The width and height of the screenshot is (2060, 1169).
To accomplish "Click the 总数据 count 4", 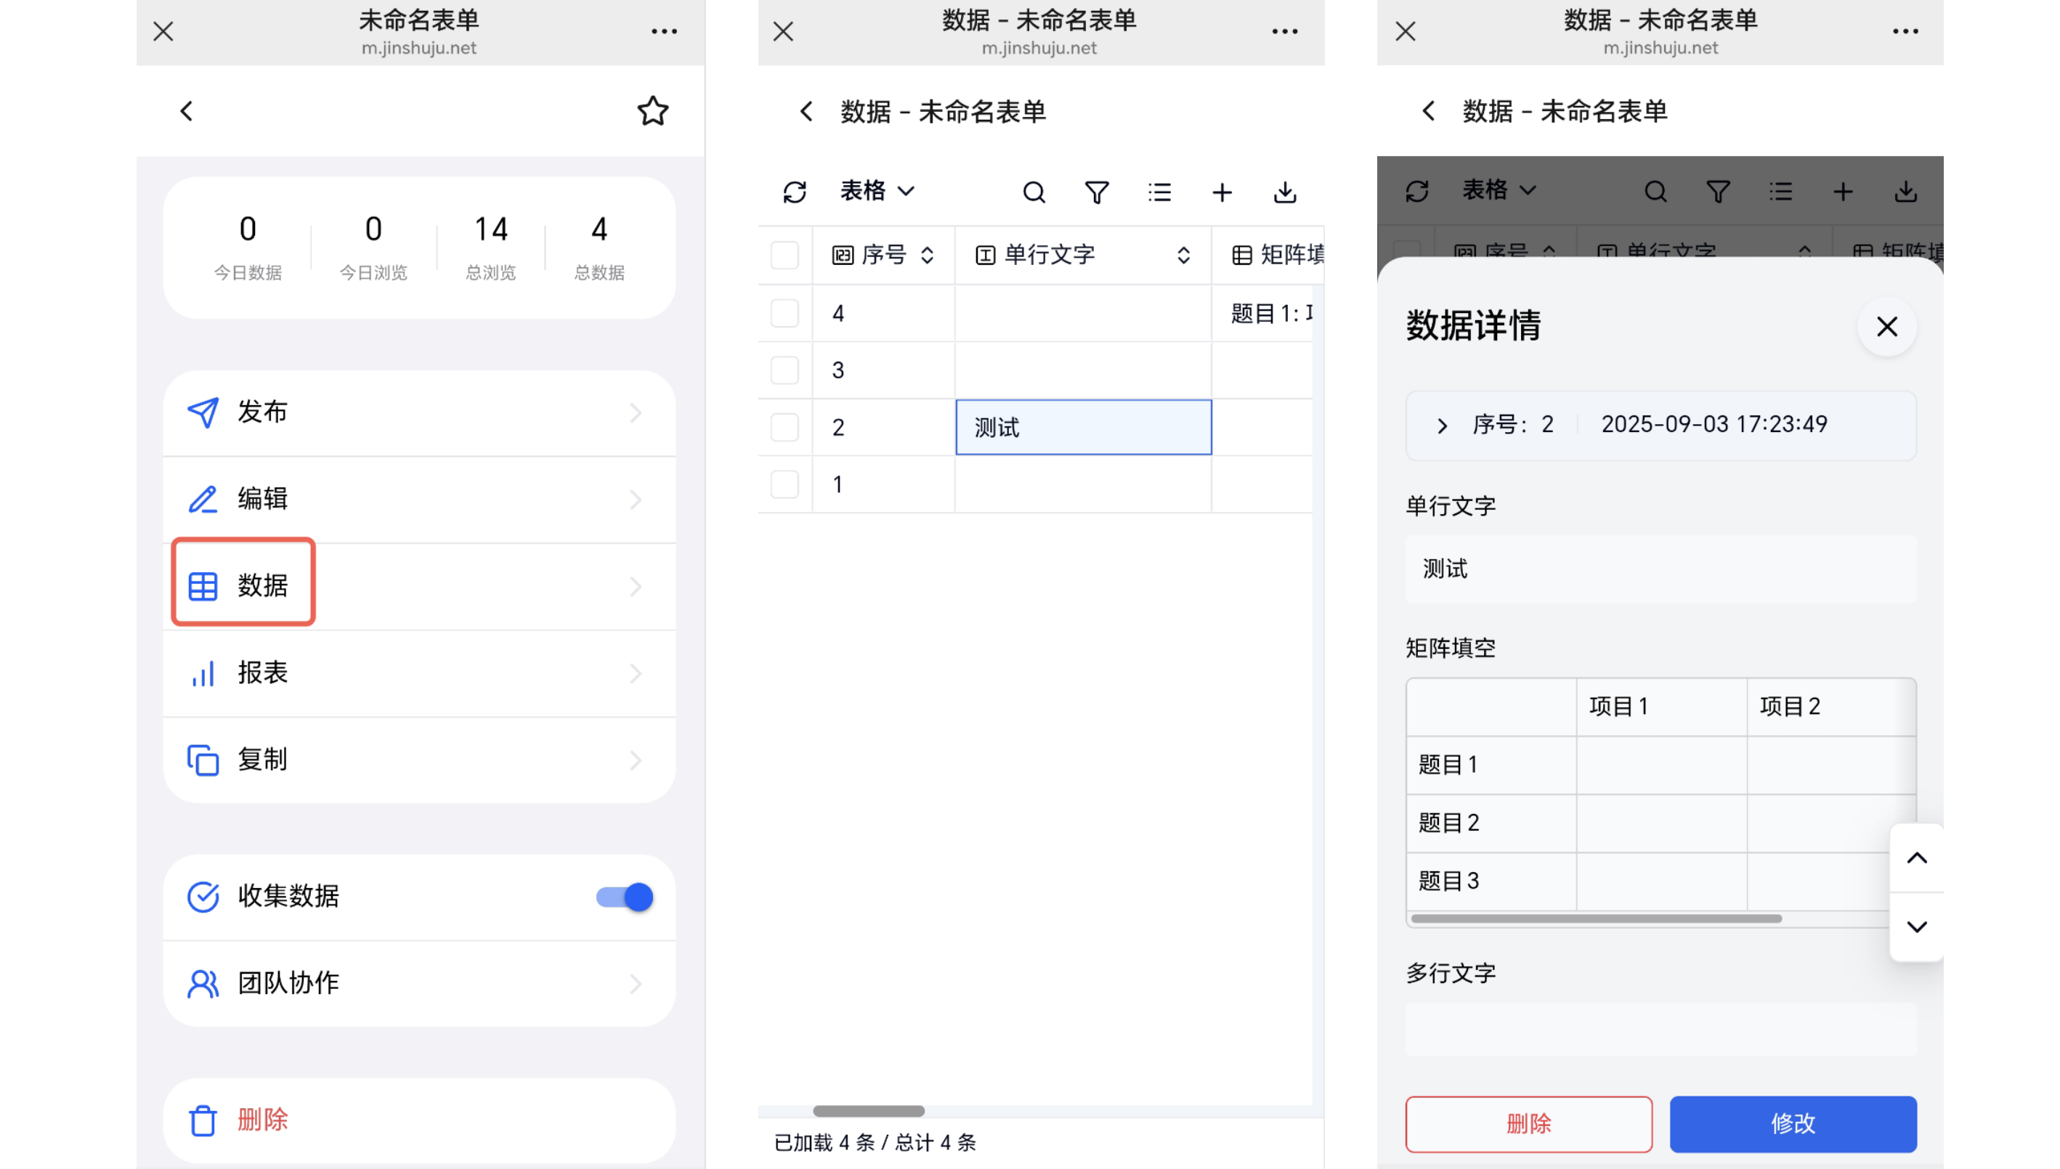I will [x=599, y=229].
